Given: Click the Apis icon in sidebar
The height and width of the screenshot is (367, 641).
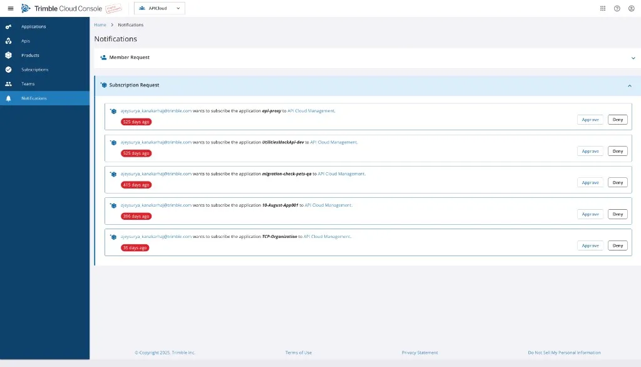Looking at the screenshot, I should [8, 41].
